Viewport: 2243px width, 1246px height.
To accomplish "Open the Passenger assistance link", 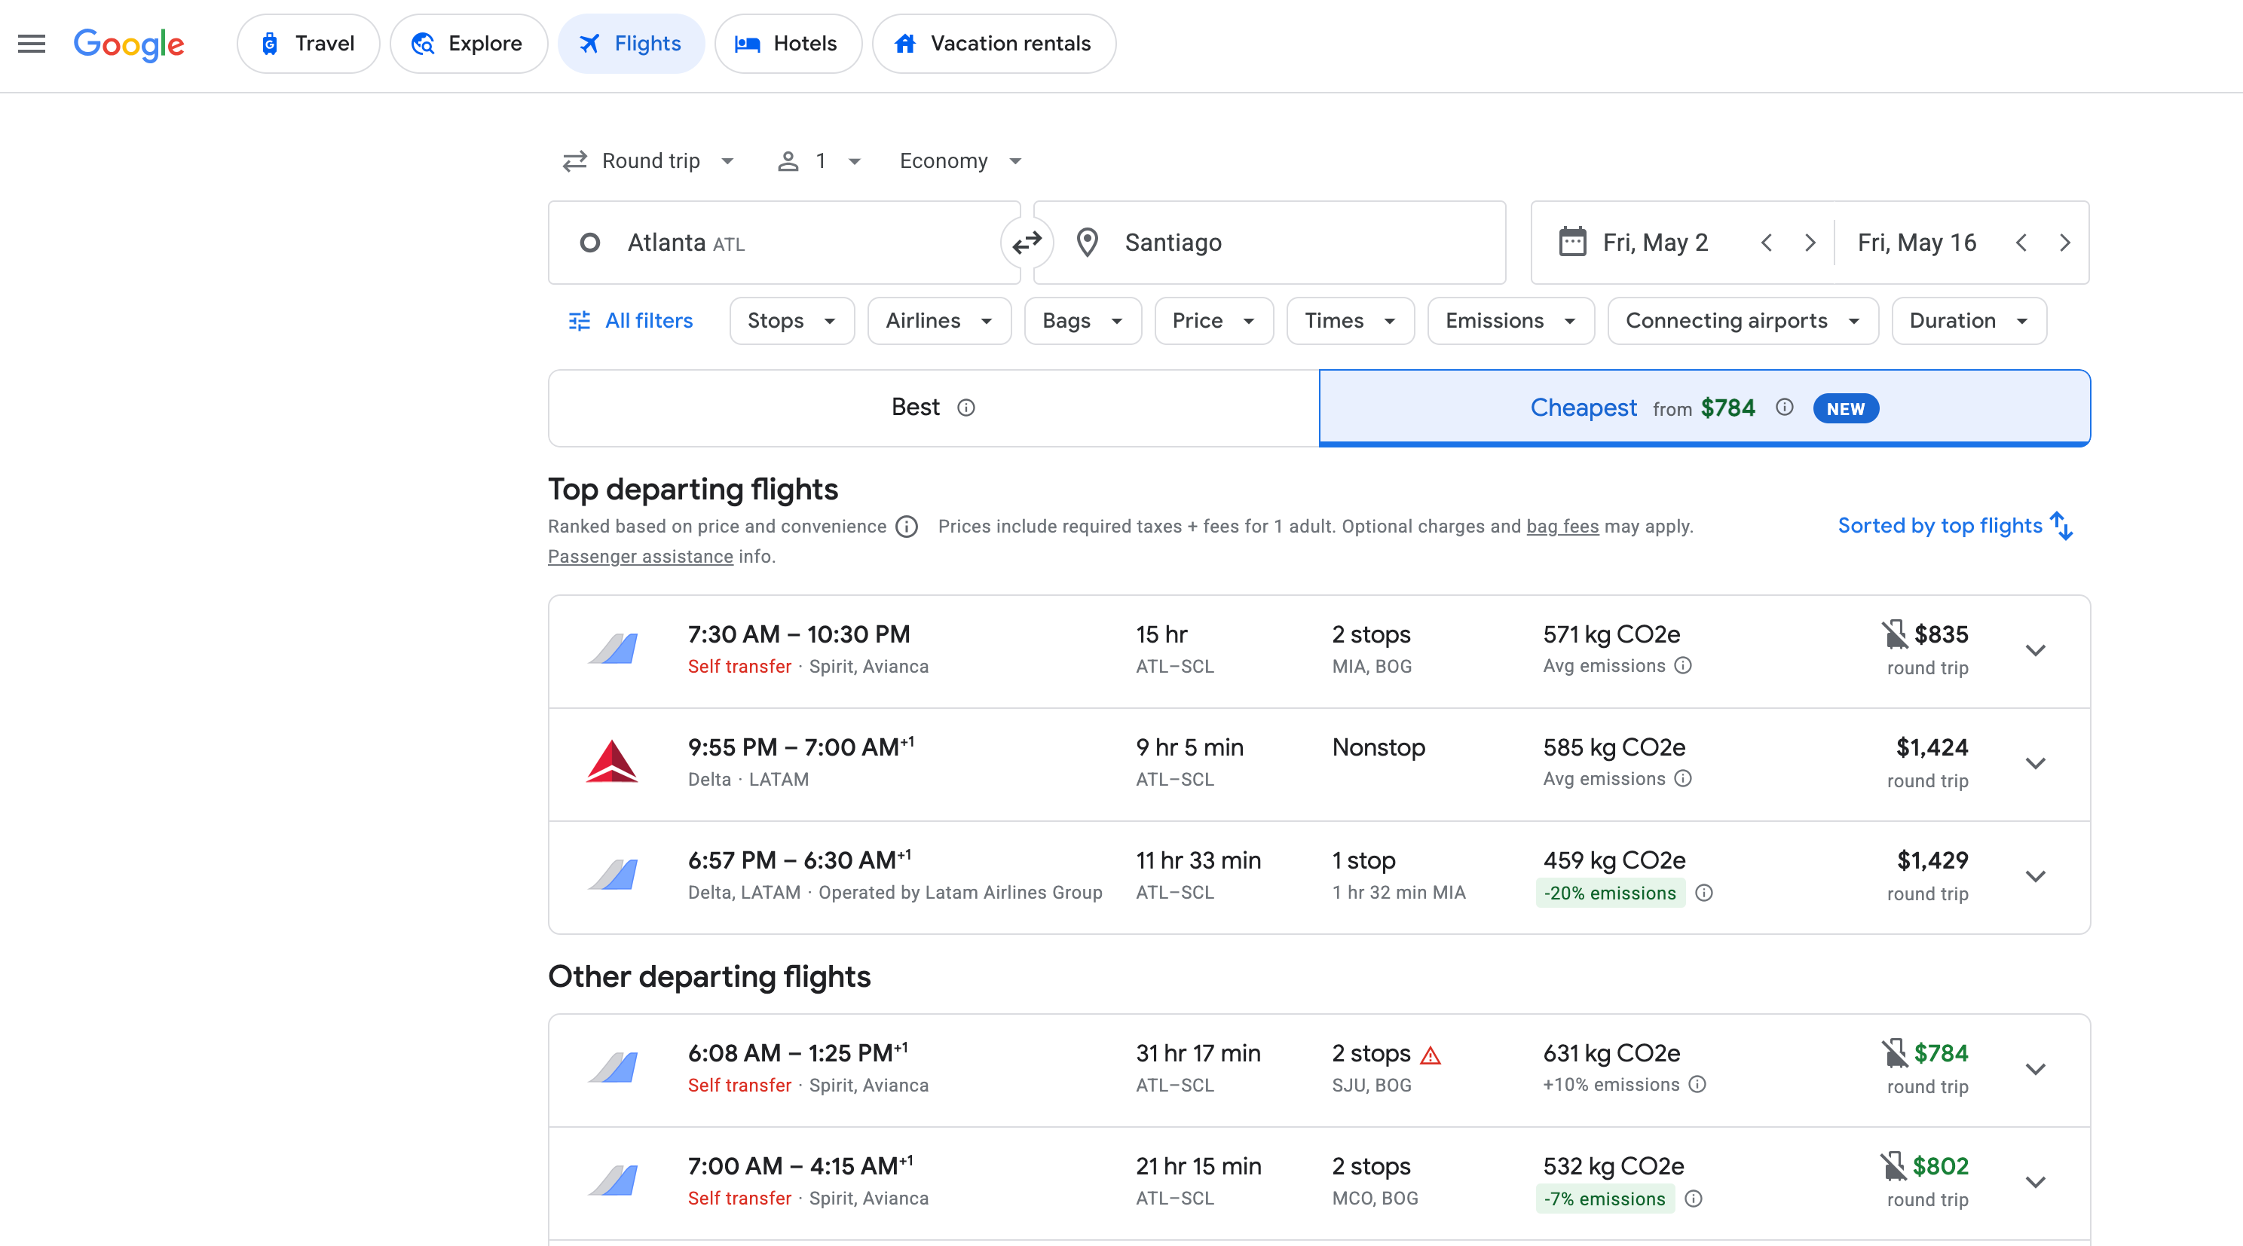I will coord(640,557).
